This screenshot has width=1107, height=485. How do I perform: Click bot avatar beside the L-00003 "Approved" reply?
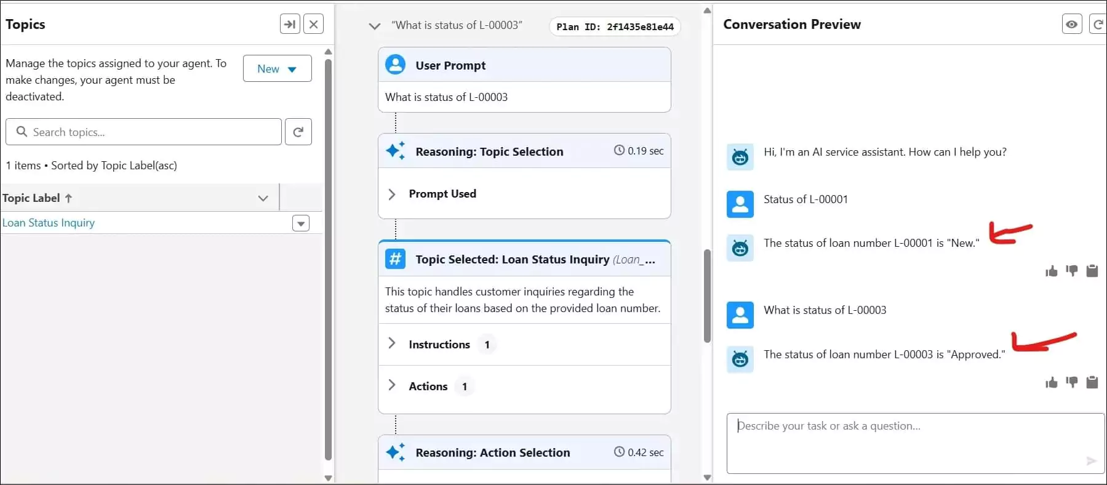[x=740, y=359]
